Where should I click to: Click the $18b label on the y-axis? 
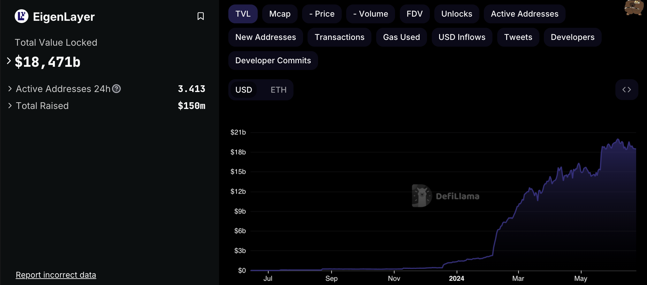(238, 152)
